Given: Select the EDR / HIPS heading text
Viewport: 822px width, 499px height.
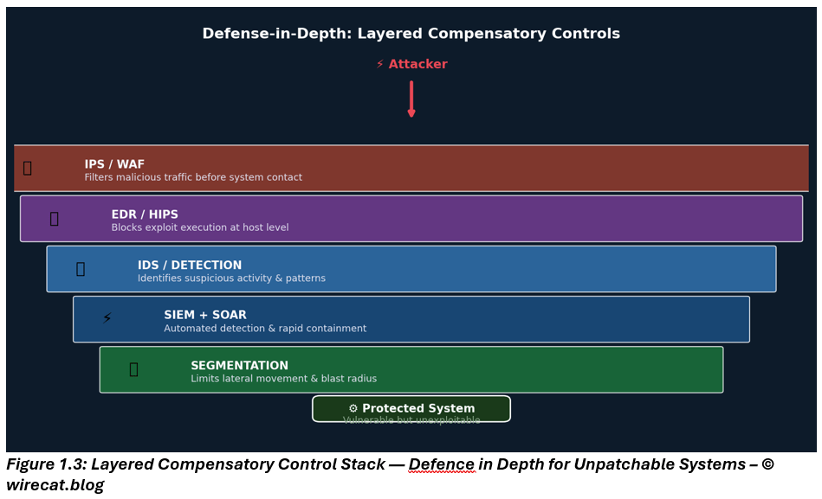Looking at the screenshot, I should coord(145,214).
